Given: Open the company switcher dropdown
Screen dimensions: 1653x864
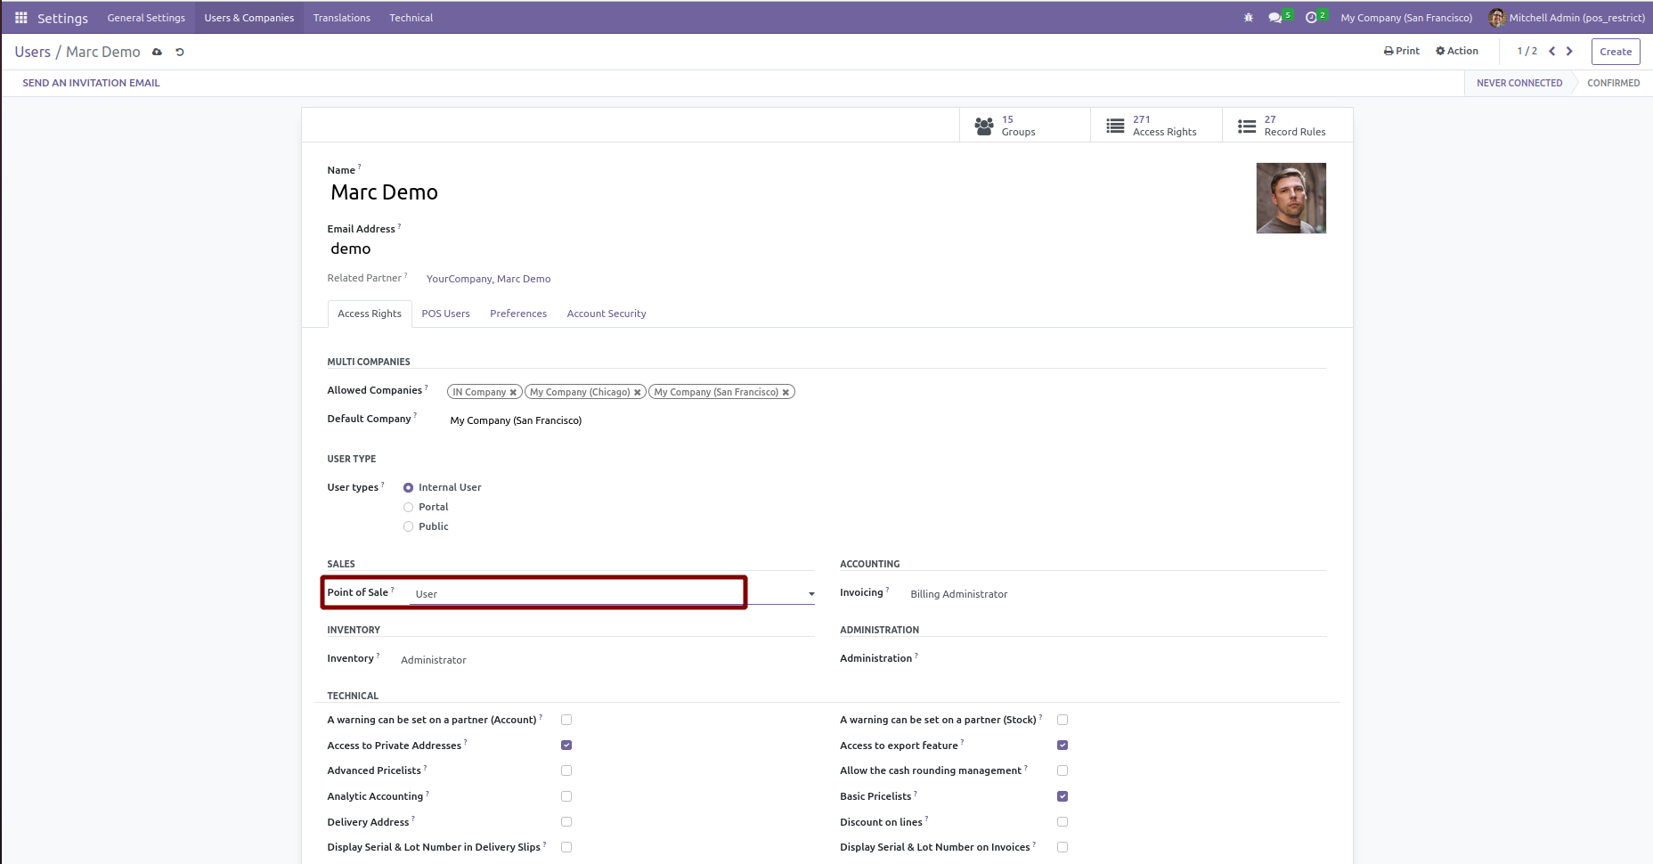Looking at the screenshot, I should (x=1406, y=18).
